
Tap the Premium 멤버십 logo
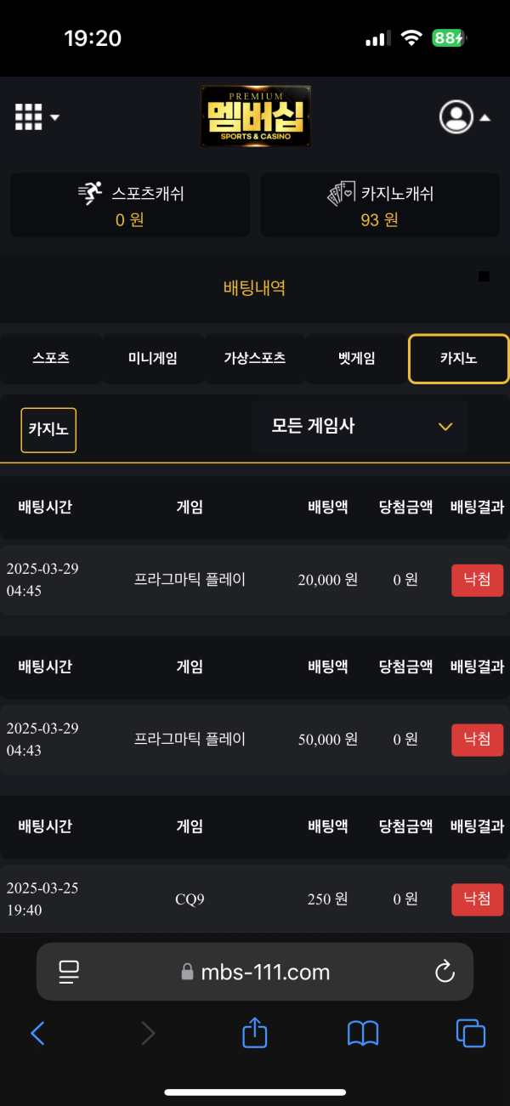point(256,116)
